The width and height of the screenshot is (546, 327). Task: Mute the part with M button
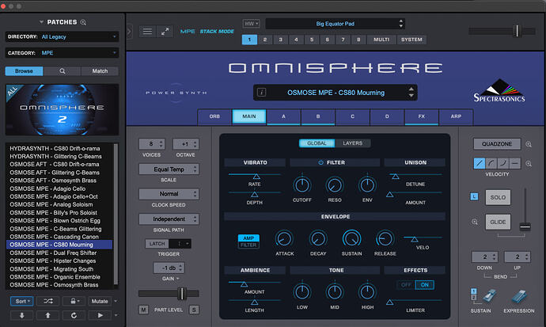[x=143, y=310]
